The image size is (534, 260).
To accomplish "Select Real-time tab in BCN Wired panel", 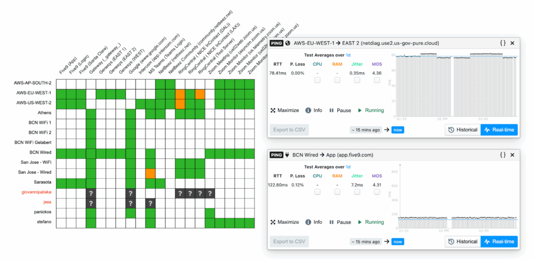I will click(x=499, y=241).
